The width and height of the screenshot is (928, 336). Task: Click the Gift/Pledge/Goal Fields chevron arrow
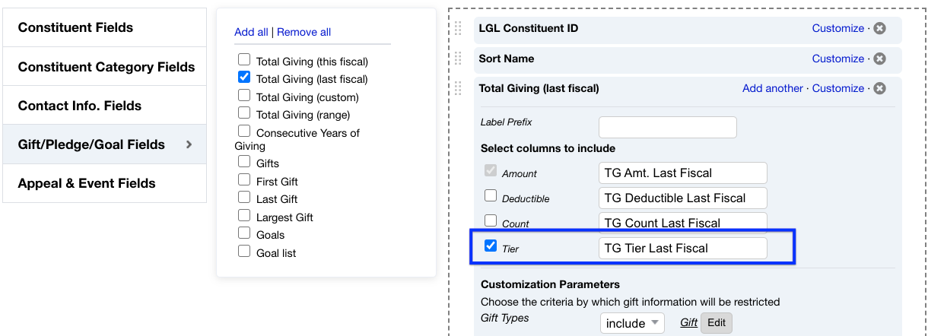pos(189,144)
